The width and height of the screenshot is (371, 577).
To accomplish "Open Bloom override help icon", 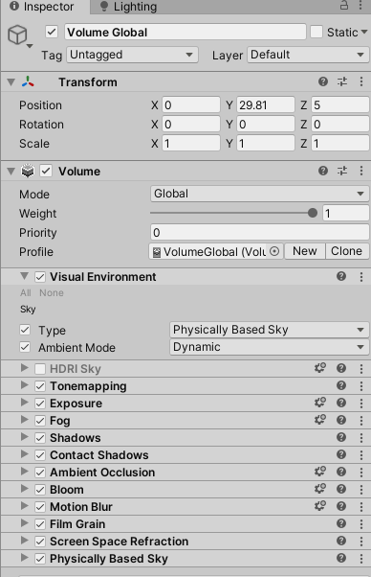I will coord(341,489).
